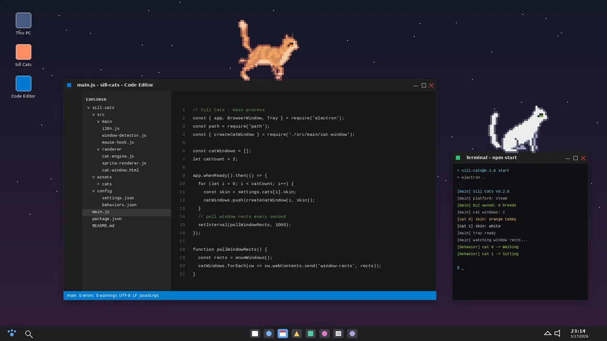Expand the cats folder
The height and width of the screenshot is (341, 607).
127,184
